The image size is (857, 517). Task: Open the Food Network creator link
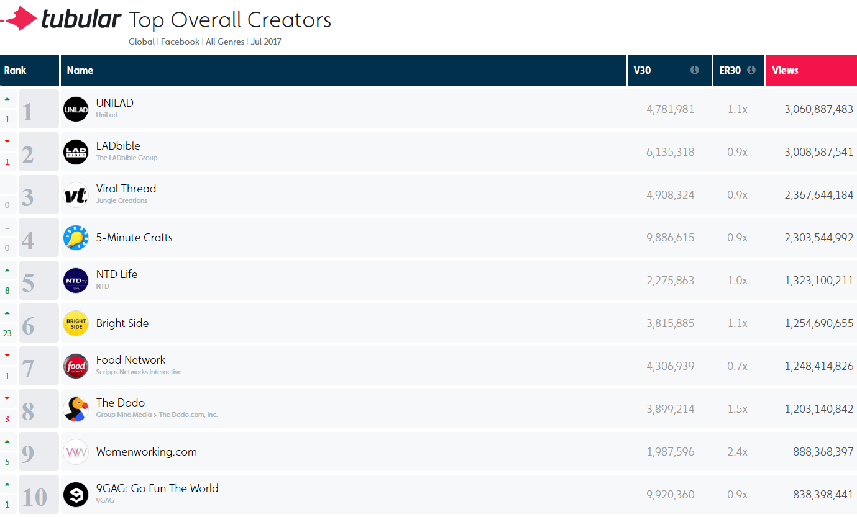(x=131, y=360)
